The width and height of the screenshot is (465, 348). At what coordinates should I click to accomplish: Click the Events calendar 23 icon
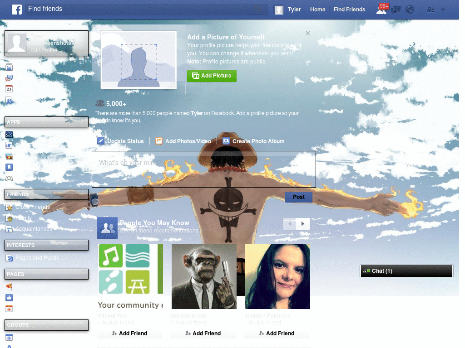point(9,89)
